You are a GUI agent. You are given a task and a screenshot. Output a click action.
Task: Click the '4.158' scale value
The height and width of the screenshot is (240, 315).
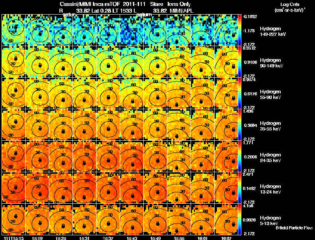point(248,206)
